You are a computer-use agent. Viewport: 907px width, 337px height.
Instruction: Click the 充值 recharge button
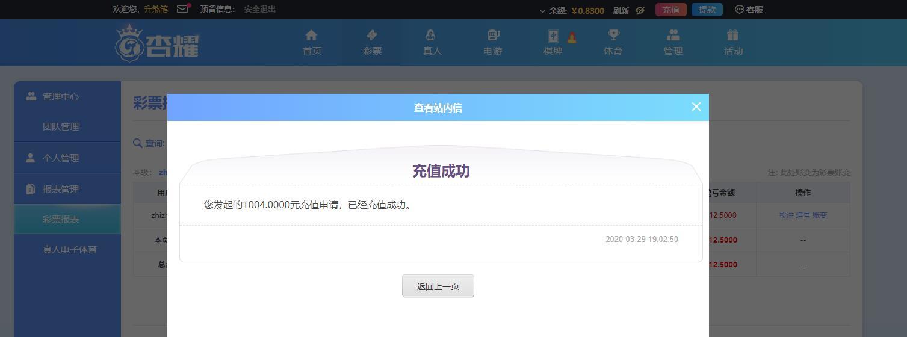(x=670, y=10)
